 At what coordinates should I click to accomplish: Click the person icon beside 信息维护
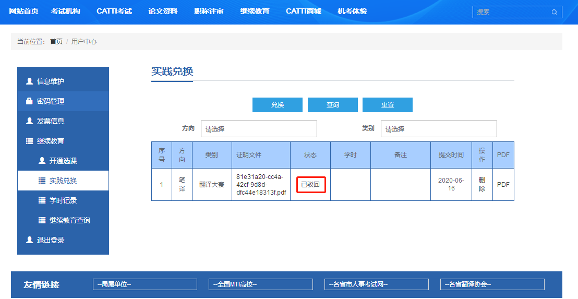pyautogui.click(x=29, y=81)
